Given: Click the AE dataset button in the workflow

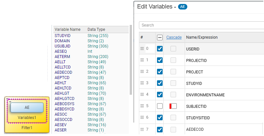Looking at the screenshot, I should 27,107.
